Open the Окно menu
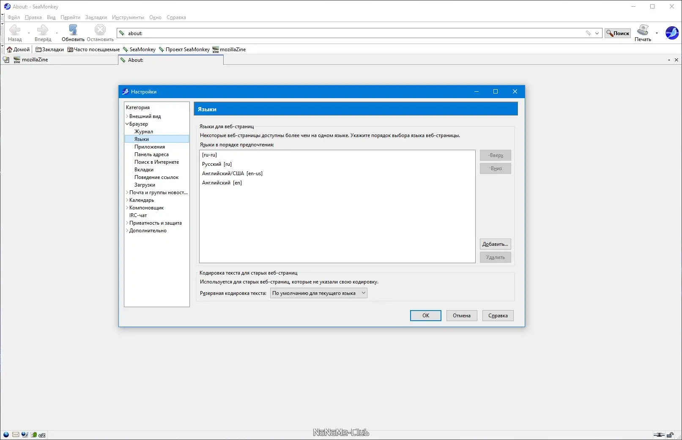Viewport: 682px width, 440px height. pyautogui.click(x=155, y=17)
